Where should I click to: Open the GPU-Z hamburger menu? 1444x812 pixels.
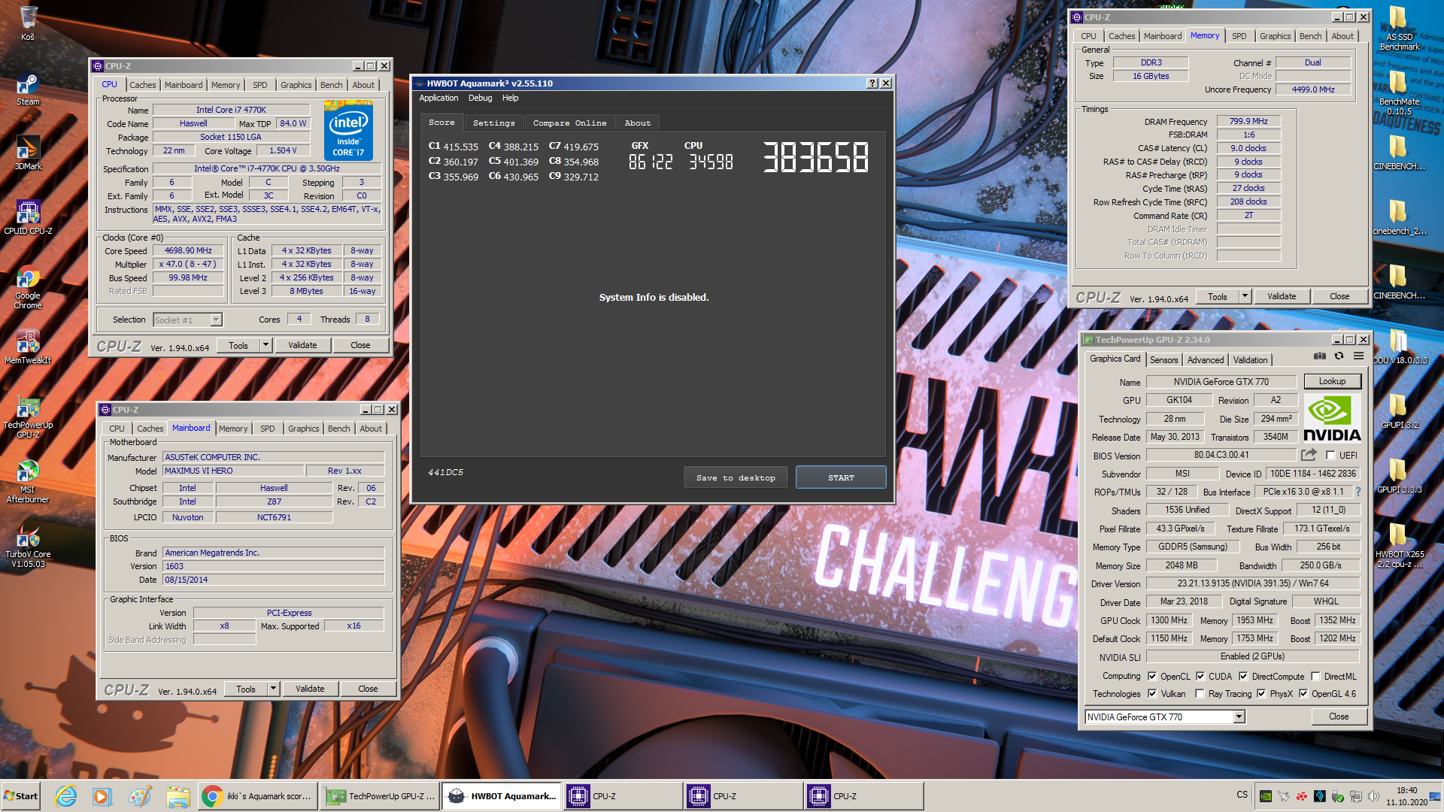1358,356
